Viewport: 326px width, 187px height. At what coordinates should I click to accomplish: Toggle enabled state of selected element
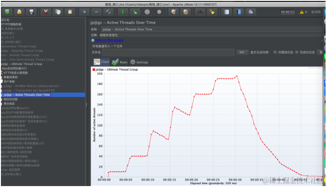(x=109, y=12)
